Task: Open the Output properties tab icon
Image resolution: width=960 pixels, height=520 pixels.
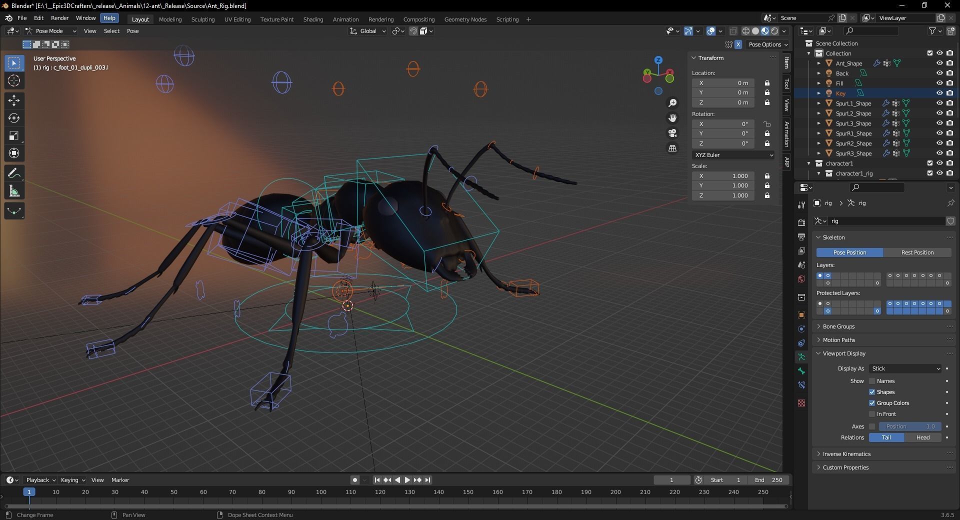Action: coord(801,236)
